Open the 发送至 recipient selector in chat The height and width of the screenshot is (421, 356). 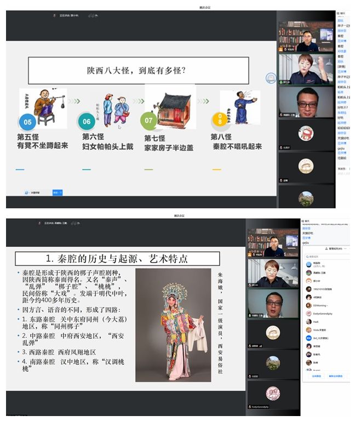click(x=341, y=169)
